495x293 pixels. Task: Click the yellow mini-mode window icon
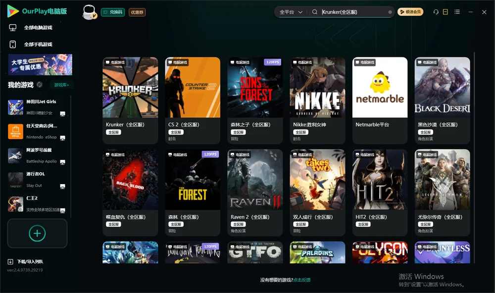tap(445, 12)
